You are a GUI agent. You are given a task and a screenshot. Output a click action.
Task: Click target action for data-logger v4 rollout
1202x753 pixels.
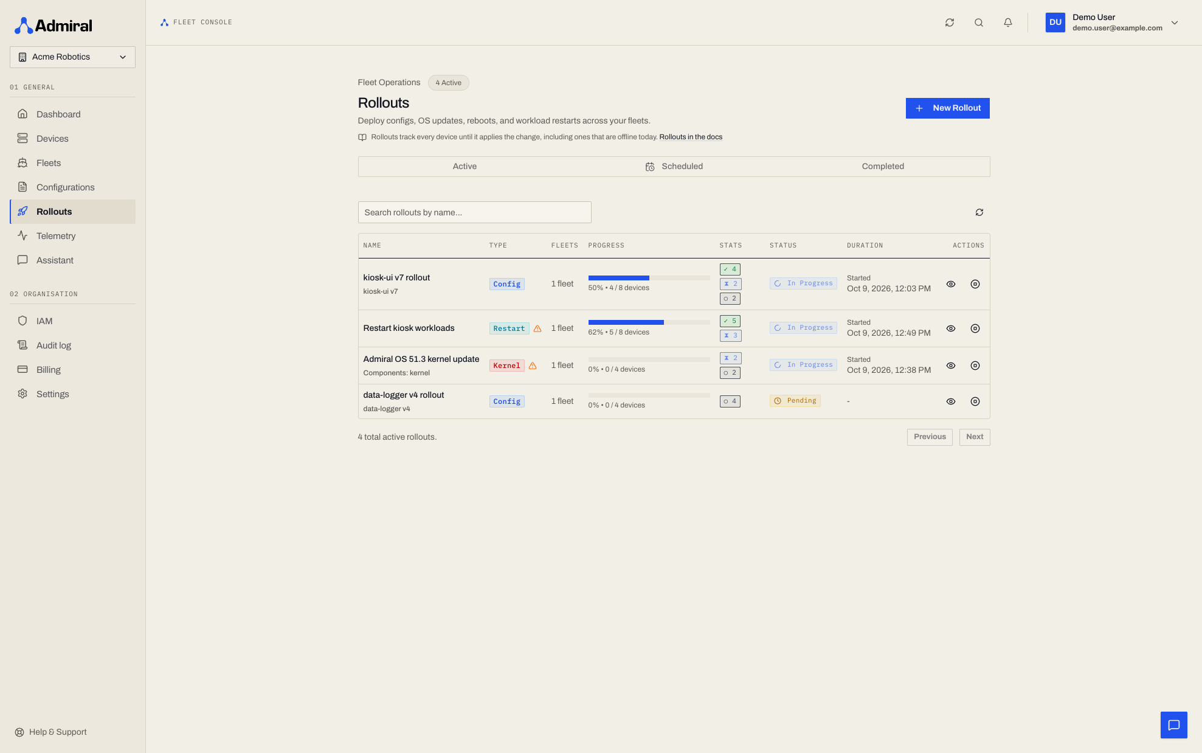pyautogui.click(x=975, y=401)
